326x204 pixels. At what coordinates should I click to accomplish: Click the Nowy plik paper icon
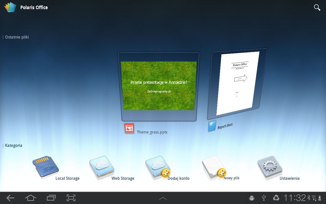[214, 167]
